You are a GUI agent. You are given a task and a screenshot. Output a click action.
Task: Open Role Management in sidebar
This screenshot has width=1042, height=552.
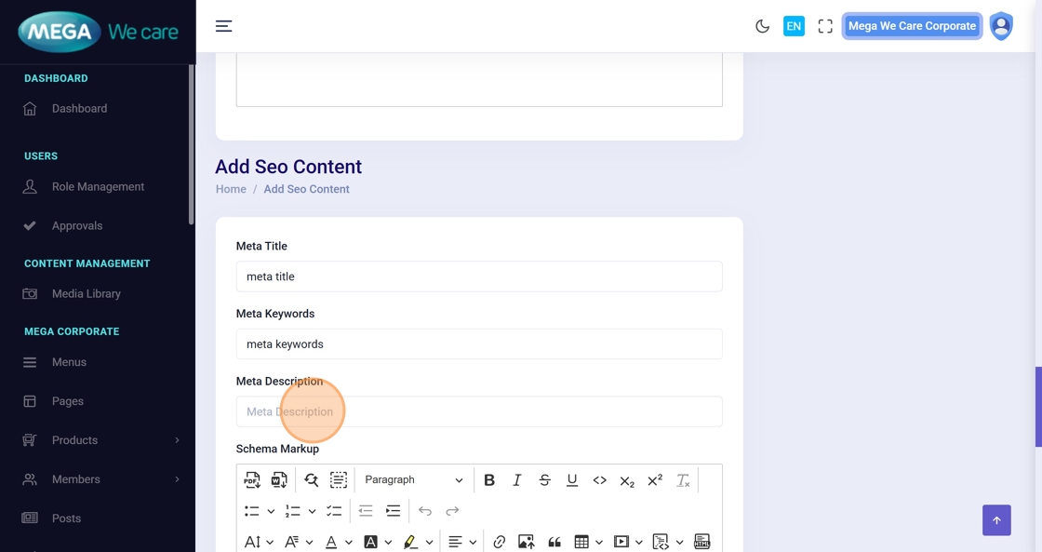coord(98,187)
